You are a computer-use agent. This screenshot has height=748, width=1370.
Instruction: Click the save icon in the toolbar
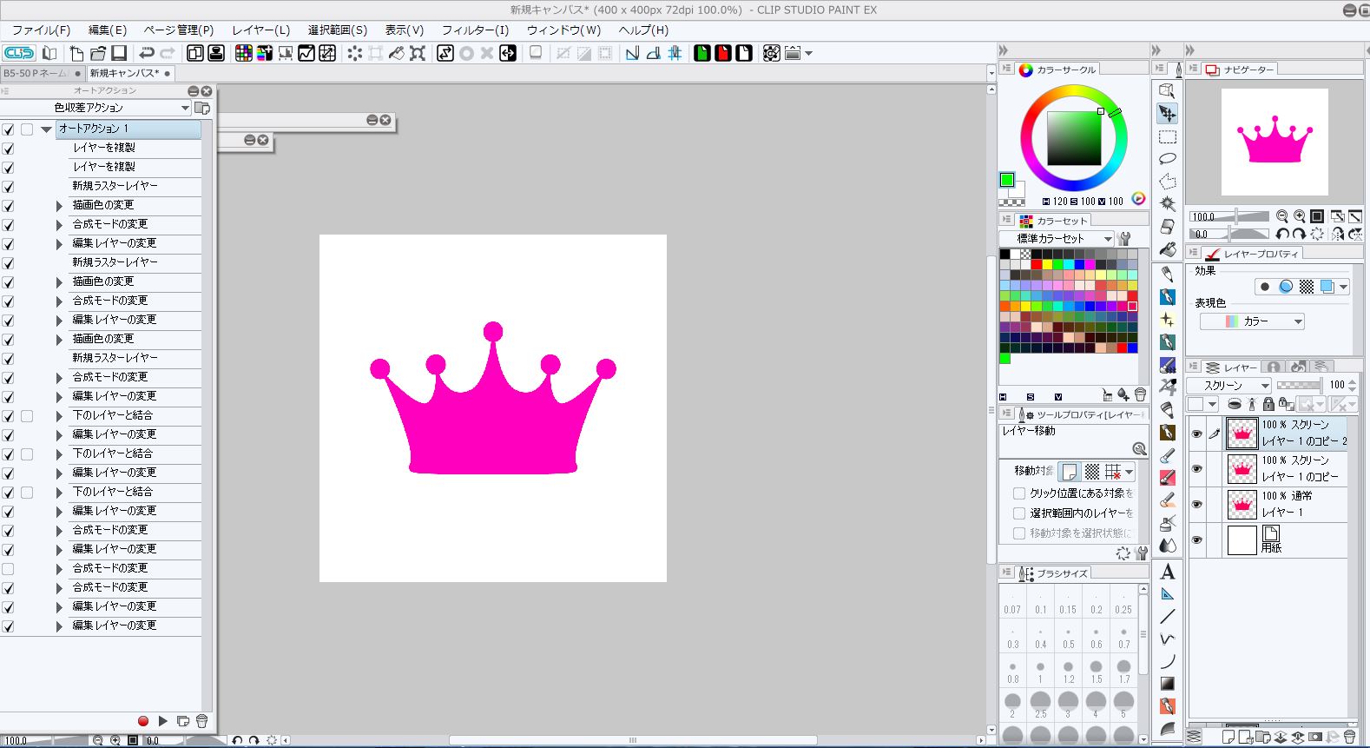pyautogui.click(x=120, y=54)
